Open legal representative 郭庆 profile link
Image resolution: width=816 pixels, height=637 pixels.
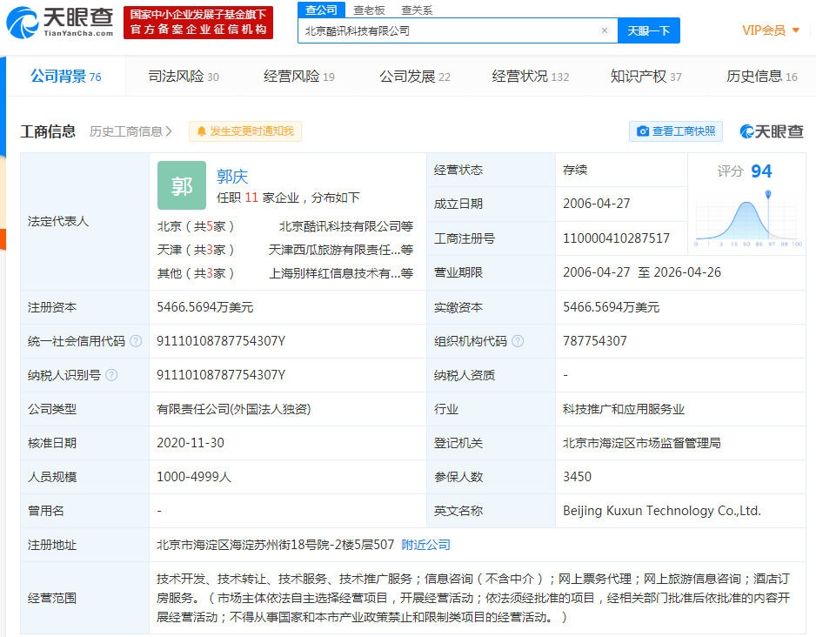pyautogui.click(x=232, y=177)
